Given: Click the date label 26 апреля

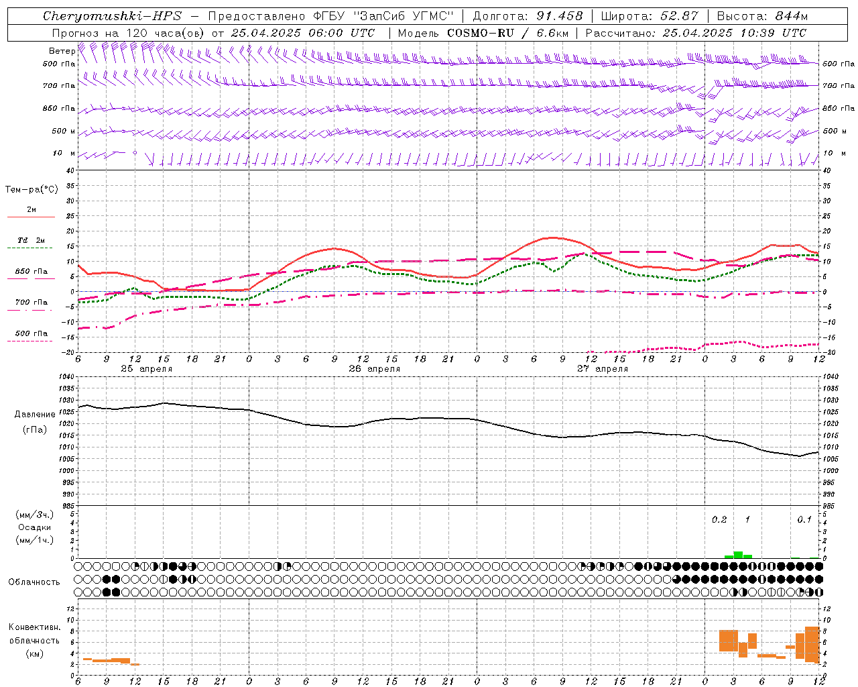Looking at the screenshot, I should pos(374,369).
